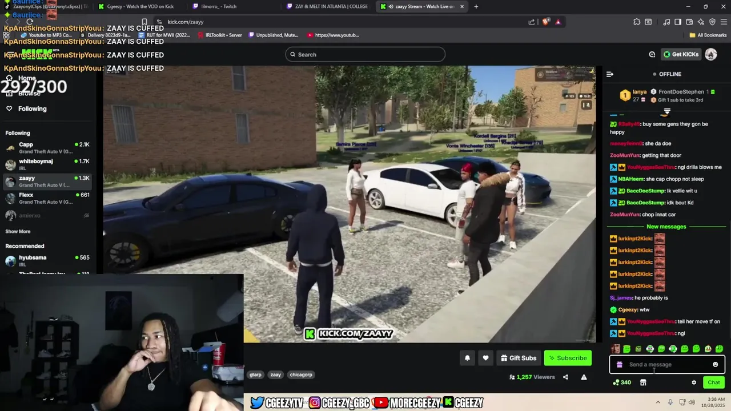The height and width of the screenshot is (411, 731).
Task: Click the Kick search field
Action: pyautogui.click(x=365, y=54)
